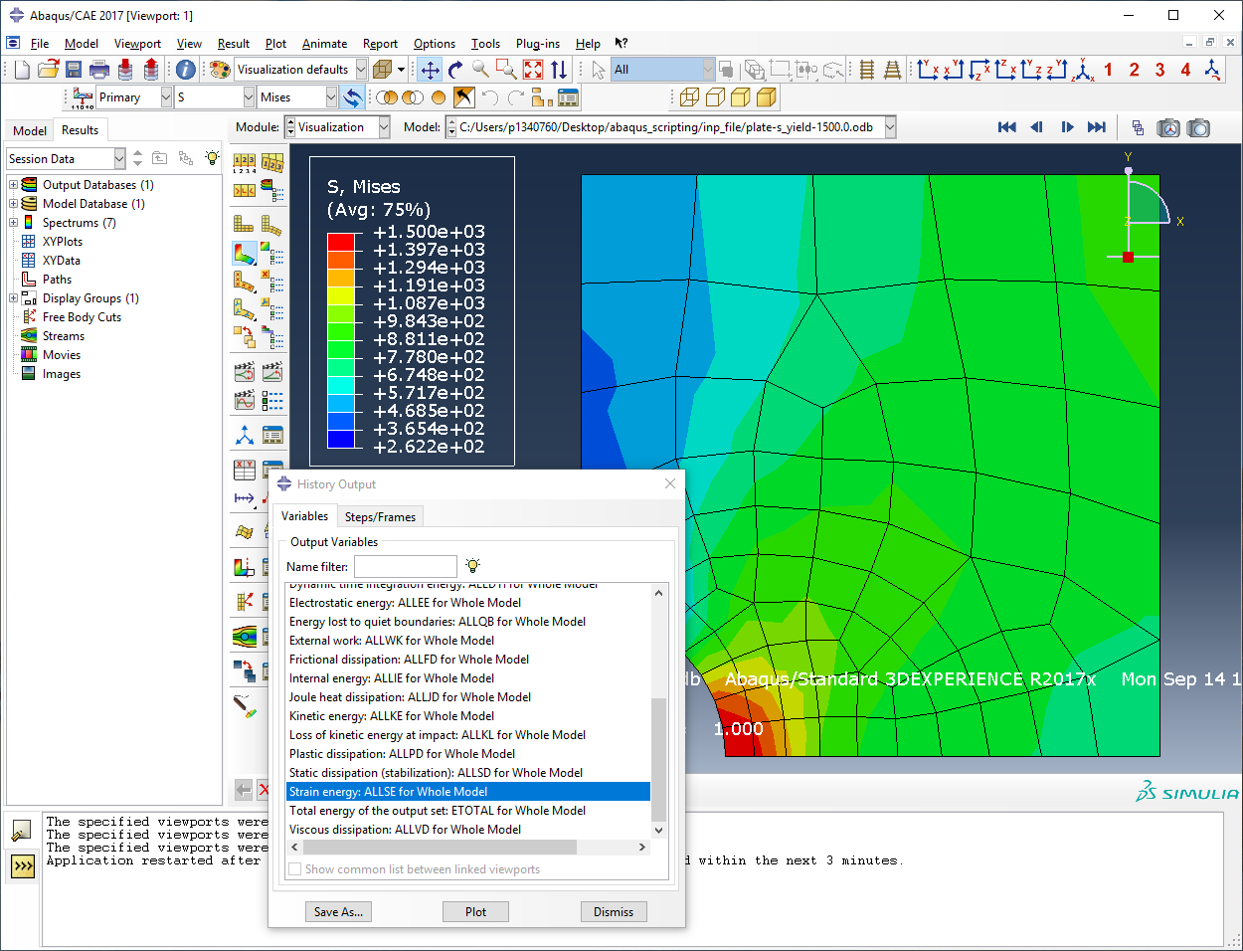Dismiss the History Output dialog

click(x=614, y=911)
